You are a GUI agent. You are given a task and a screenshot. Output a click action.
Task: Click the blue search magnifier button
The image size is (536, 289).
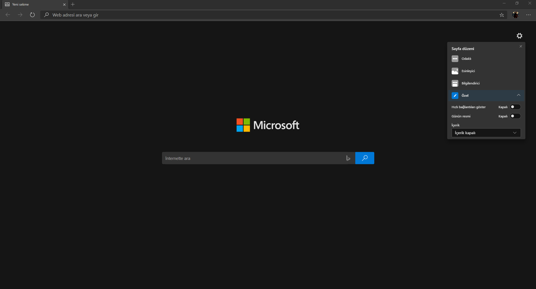click(x=365, y=158)
